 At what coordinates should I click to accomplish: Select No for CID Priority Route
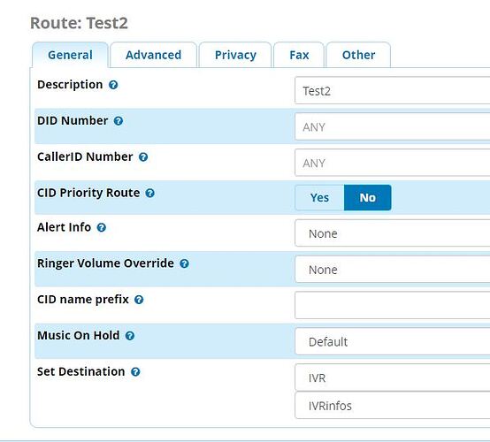[x=368, y=198]
